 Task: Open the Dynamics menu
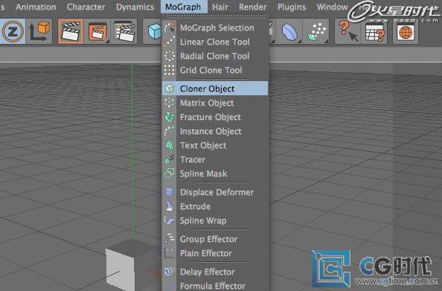tap(135, 7)
